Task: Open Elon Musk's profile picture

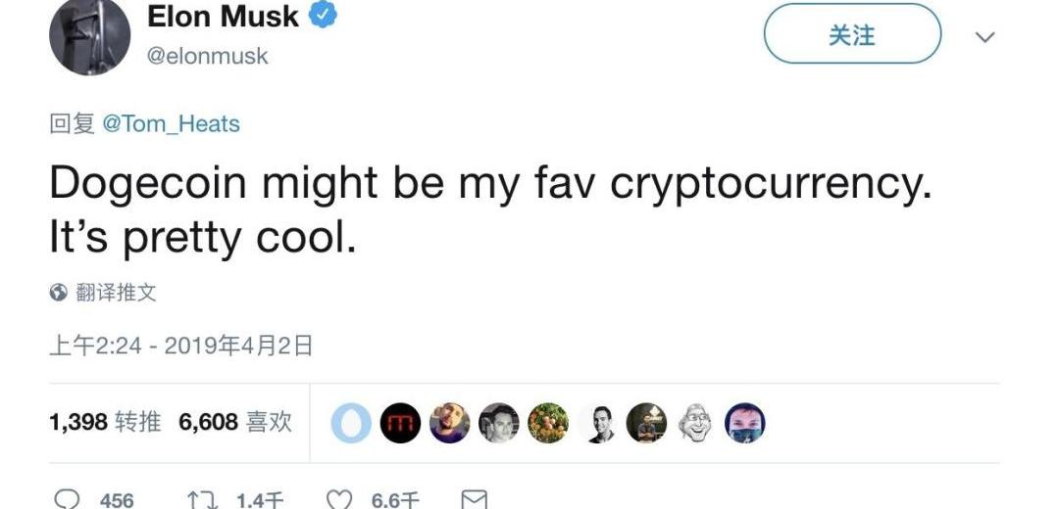Action: coord(89,36)
